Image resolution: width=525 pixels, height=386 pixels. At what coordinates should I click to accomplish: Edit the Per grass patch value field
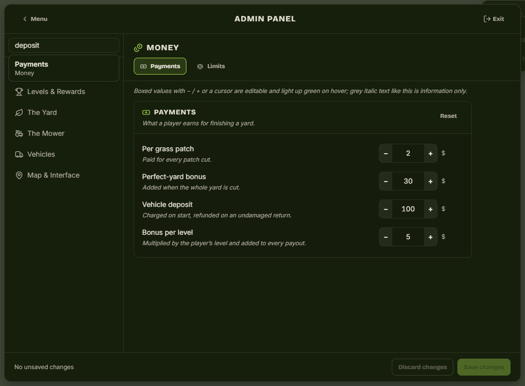click(x=408, y=154)
